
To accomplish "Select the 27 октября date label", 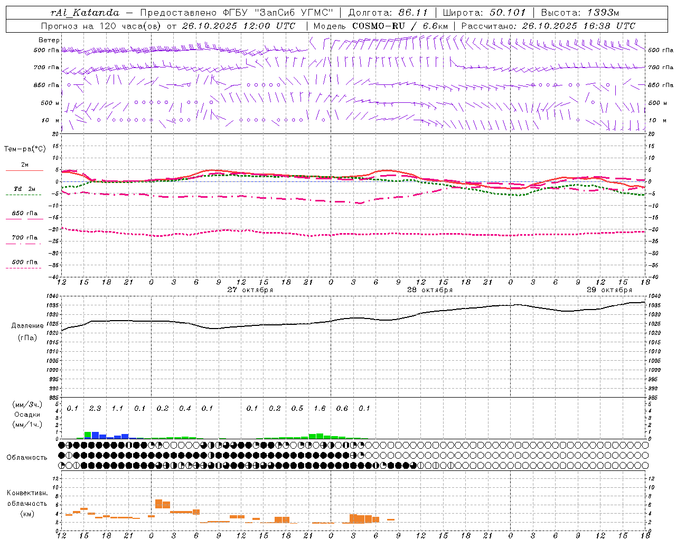I will [250, 290].
